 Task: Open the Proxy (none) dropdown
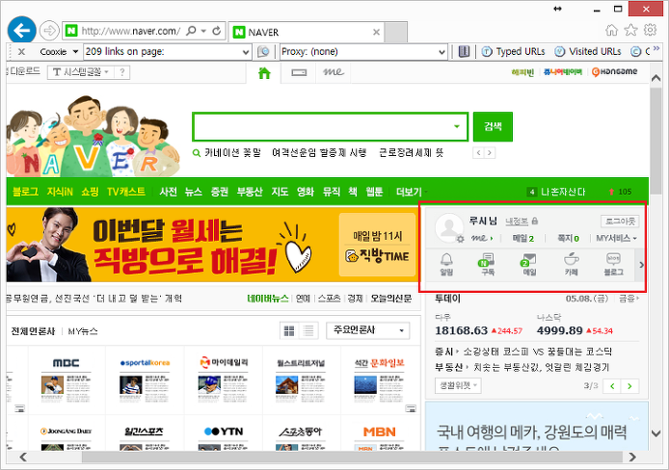click(363, 52)
